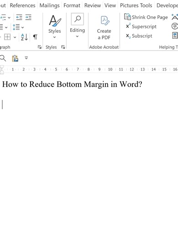Expand the Borders dropdown arrow

click(x=15, y=37)
